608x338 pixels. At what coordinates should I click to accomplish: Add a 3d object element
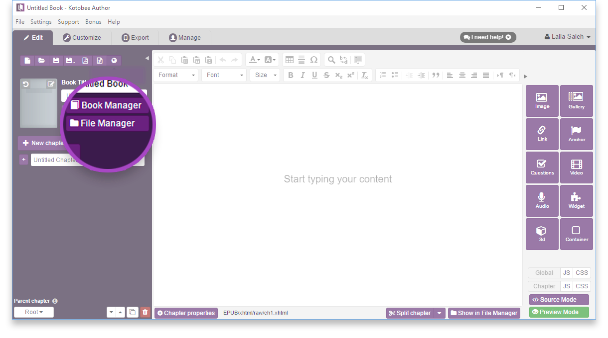pos(542,234)
